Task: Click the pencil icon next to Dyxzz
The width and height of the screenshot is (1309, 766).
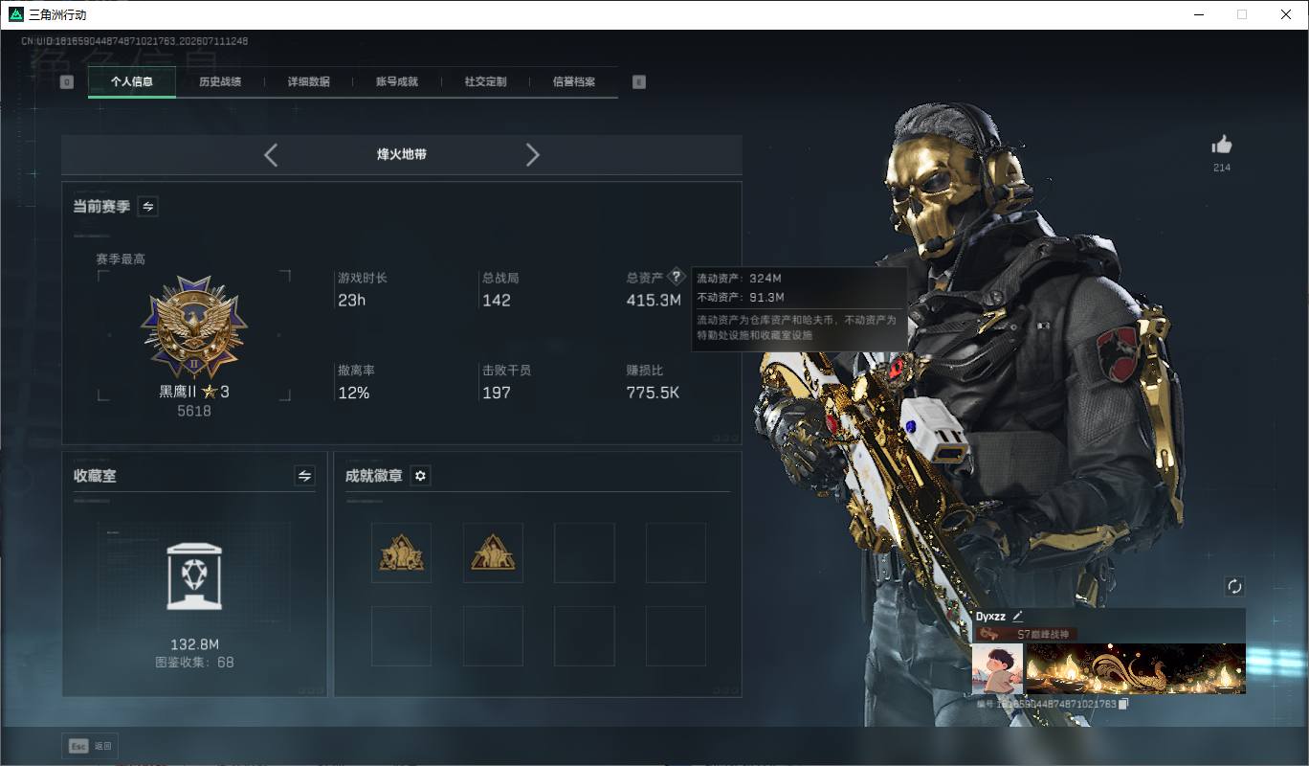Action: tap(1018, 616)
